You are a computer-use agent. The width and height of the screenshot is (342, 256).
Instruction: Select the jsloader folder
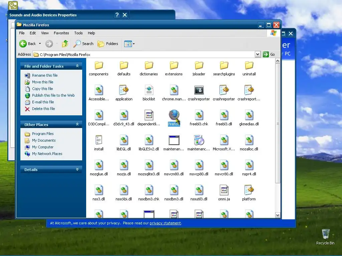[199, 65]
